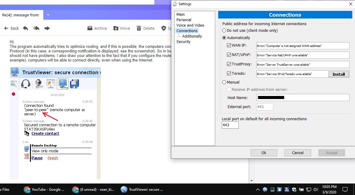Open the volume control in tray

click(316, 190)
